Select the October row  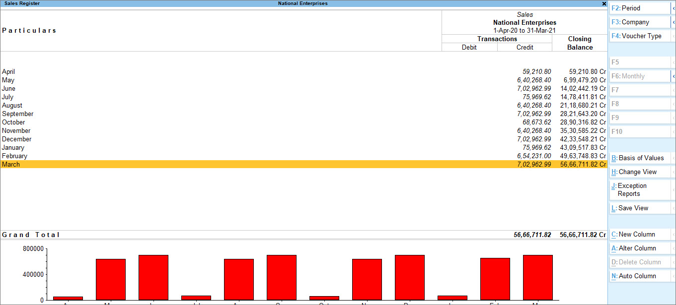click(x=303, y=122)
